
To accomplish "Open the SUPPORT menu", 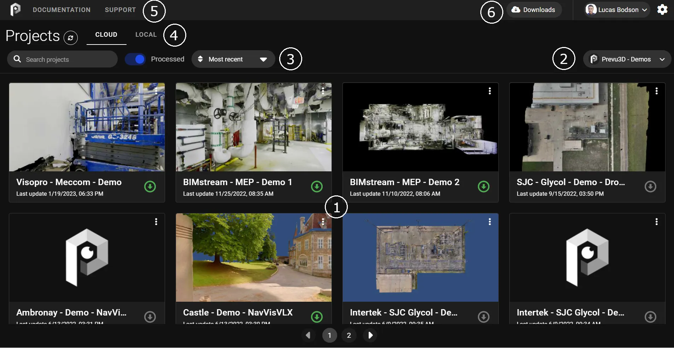I will 120,10.
